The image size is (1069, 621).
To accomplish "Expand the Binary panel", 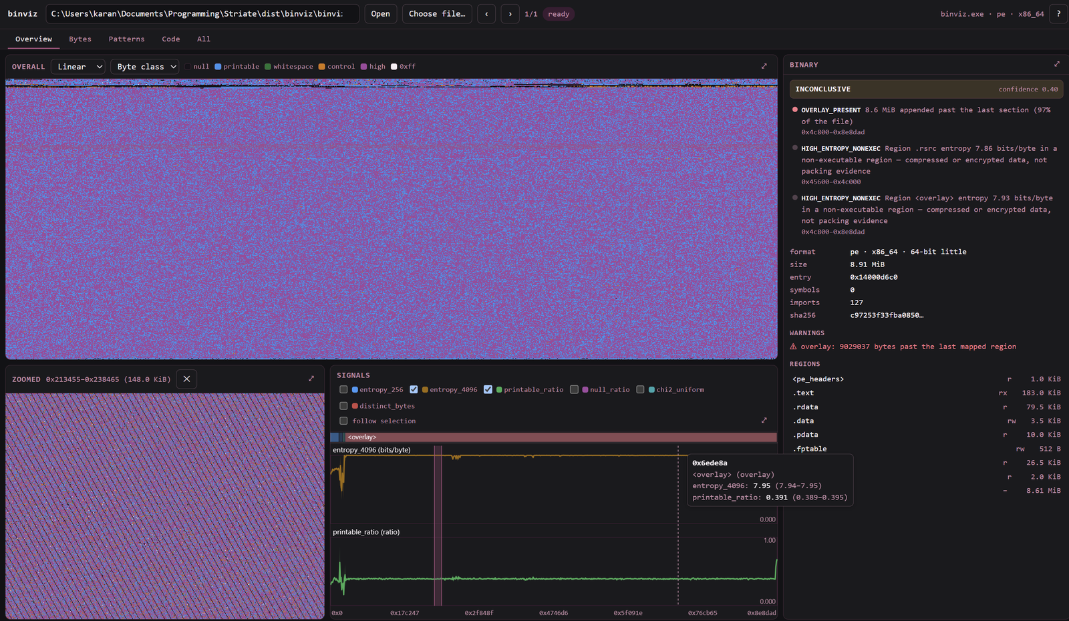I will [x=1057, y=64].
